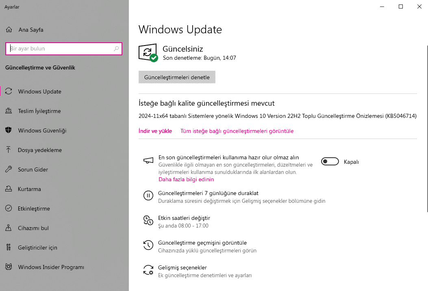The width and height of the screenshot is (428, 291).
Task: Click the Teslim İyileştirme sidebar icon
Action: [x=9, y=111]
